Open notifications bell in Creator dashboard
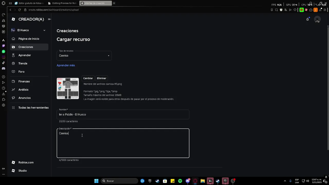This screenshot has height=185, width=329. 307,19
